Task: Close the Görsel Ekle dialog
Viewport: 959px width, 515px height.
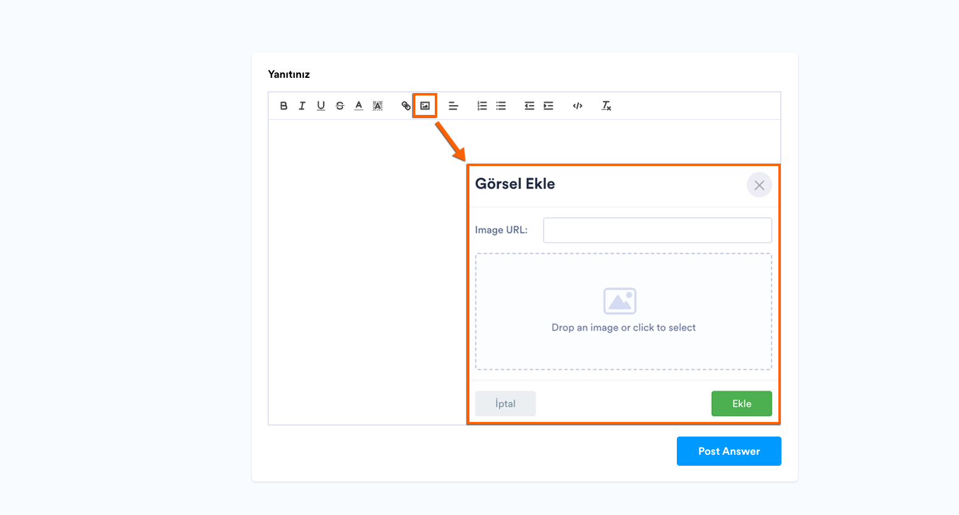Action: click(759, 185)
